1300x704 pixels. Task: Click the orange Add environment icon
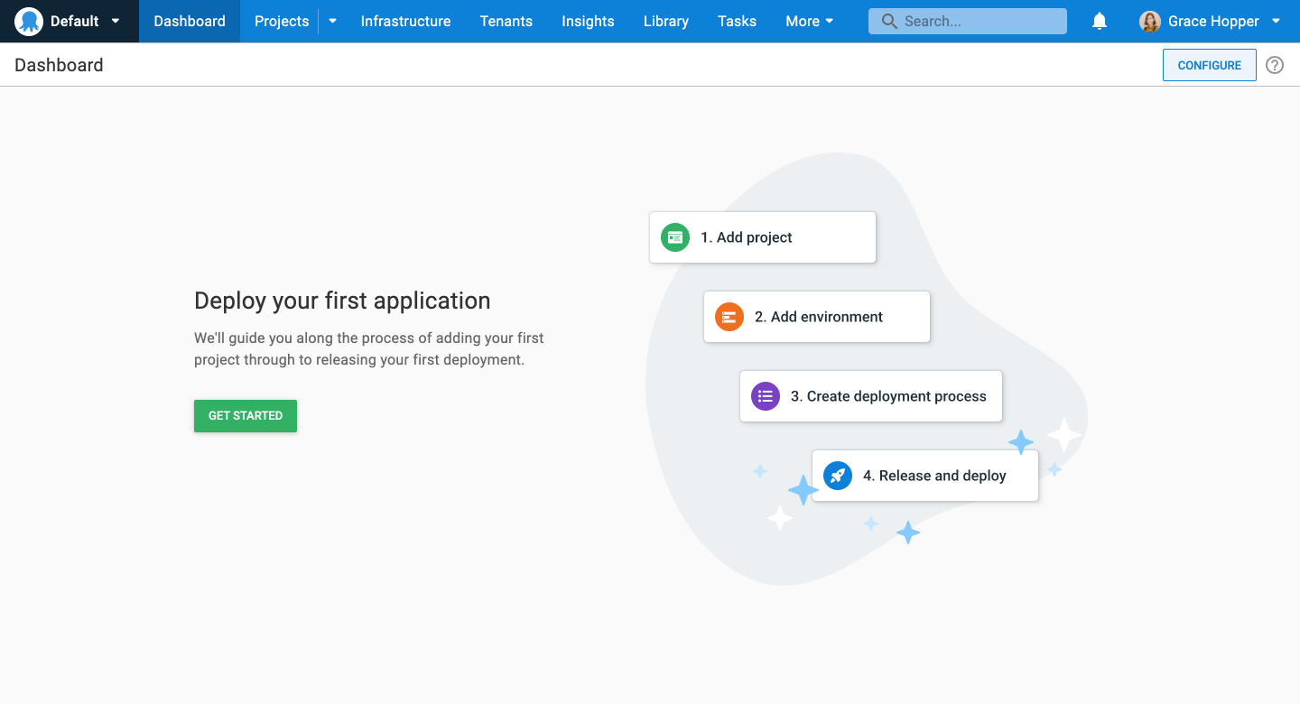pos(729,317)
